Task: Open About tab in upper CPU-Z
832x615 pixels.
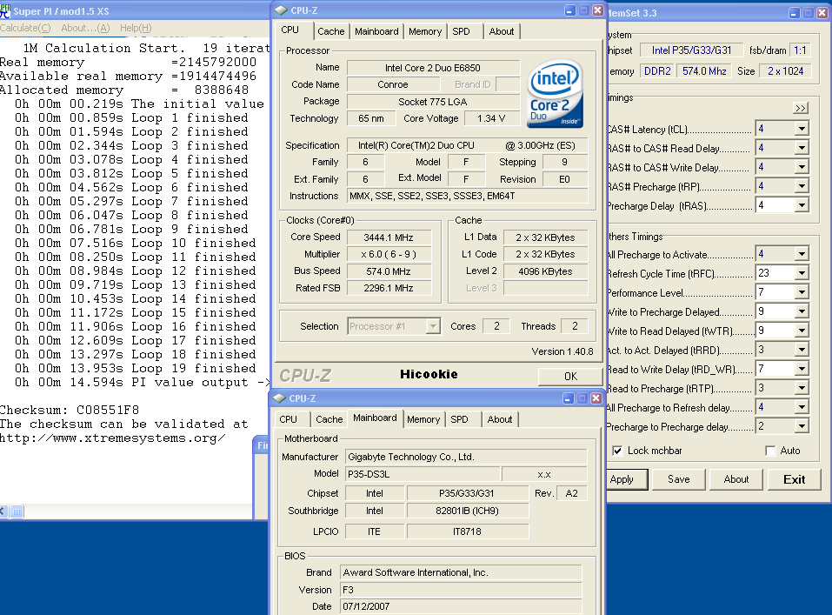Action: coord(502,31)
